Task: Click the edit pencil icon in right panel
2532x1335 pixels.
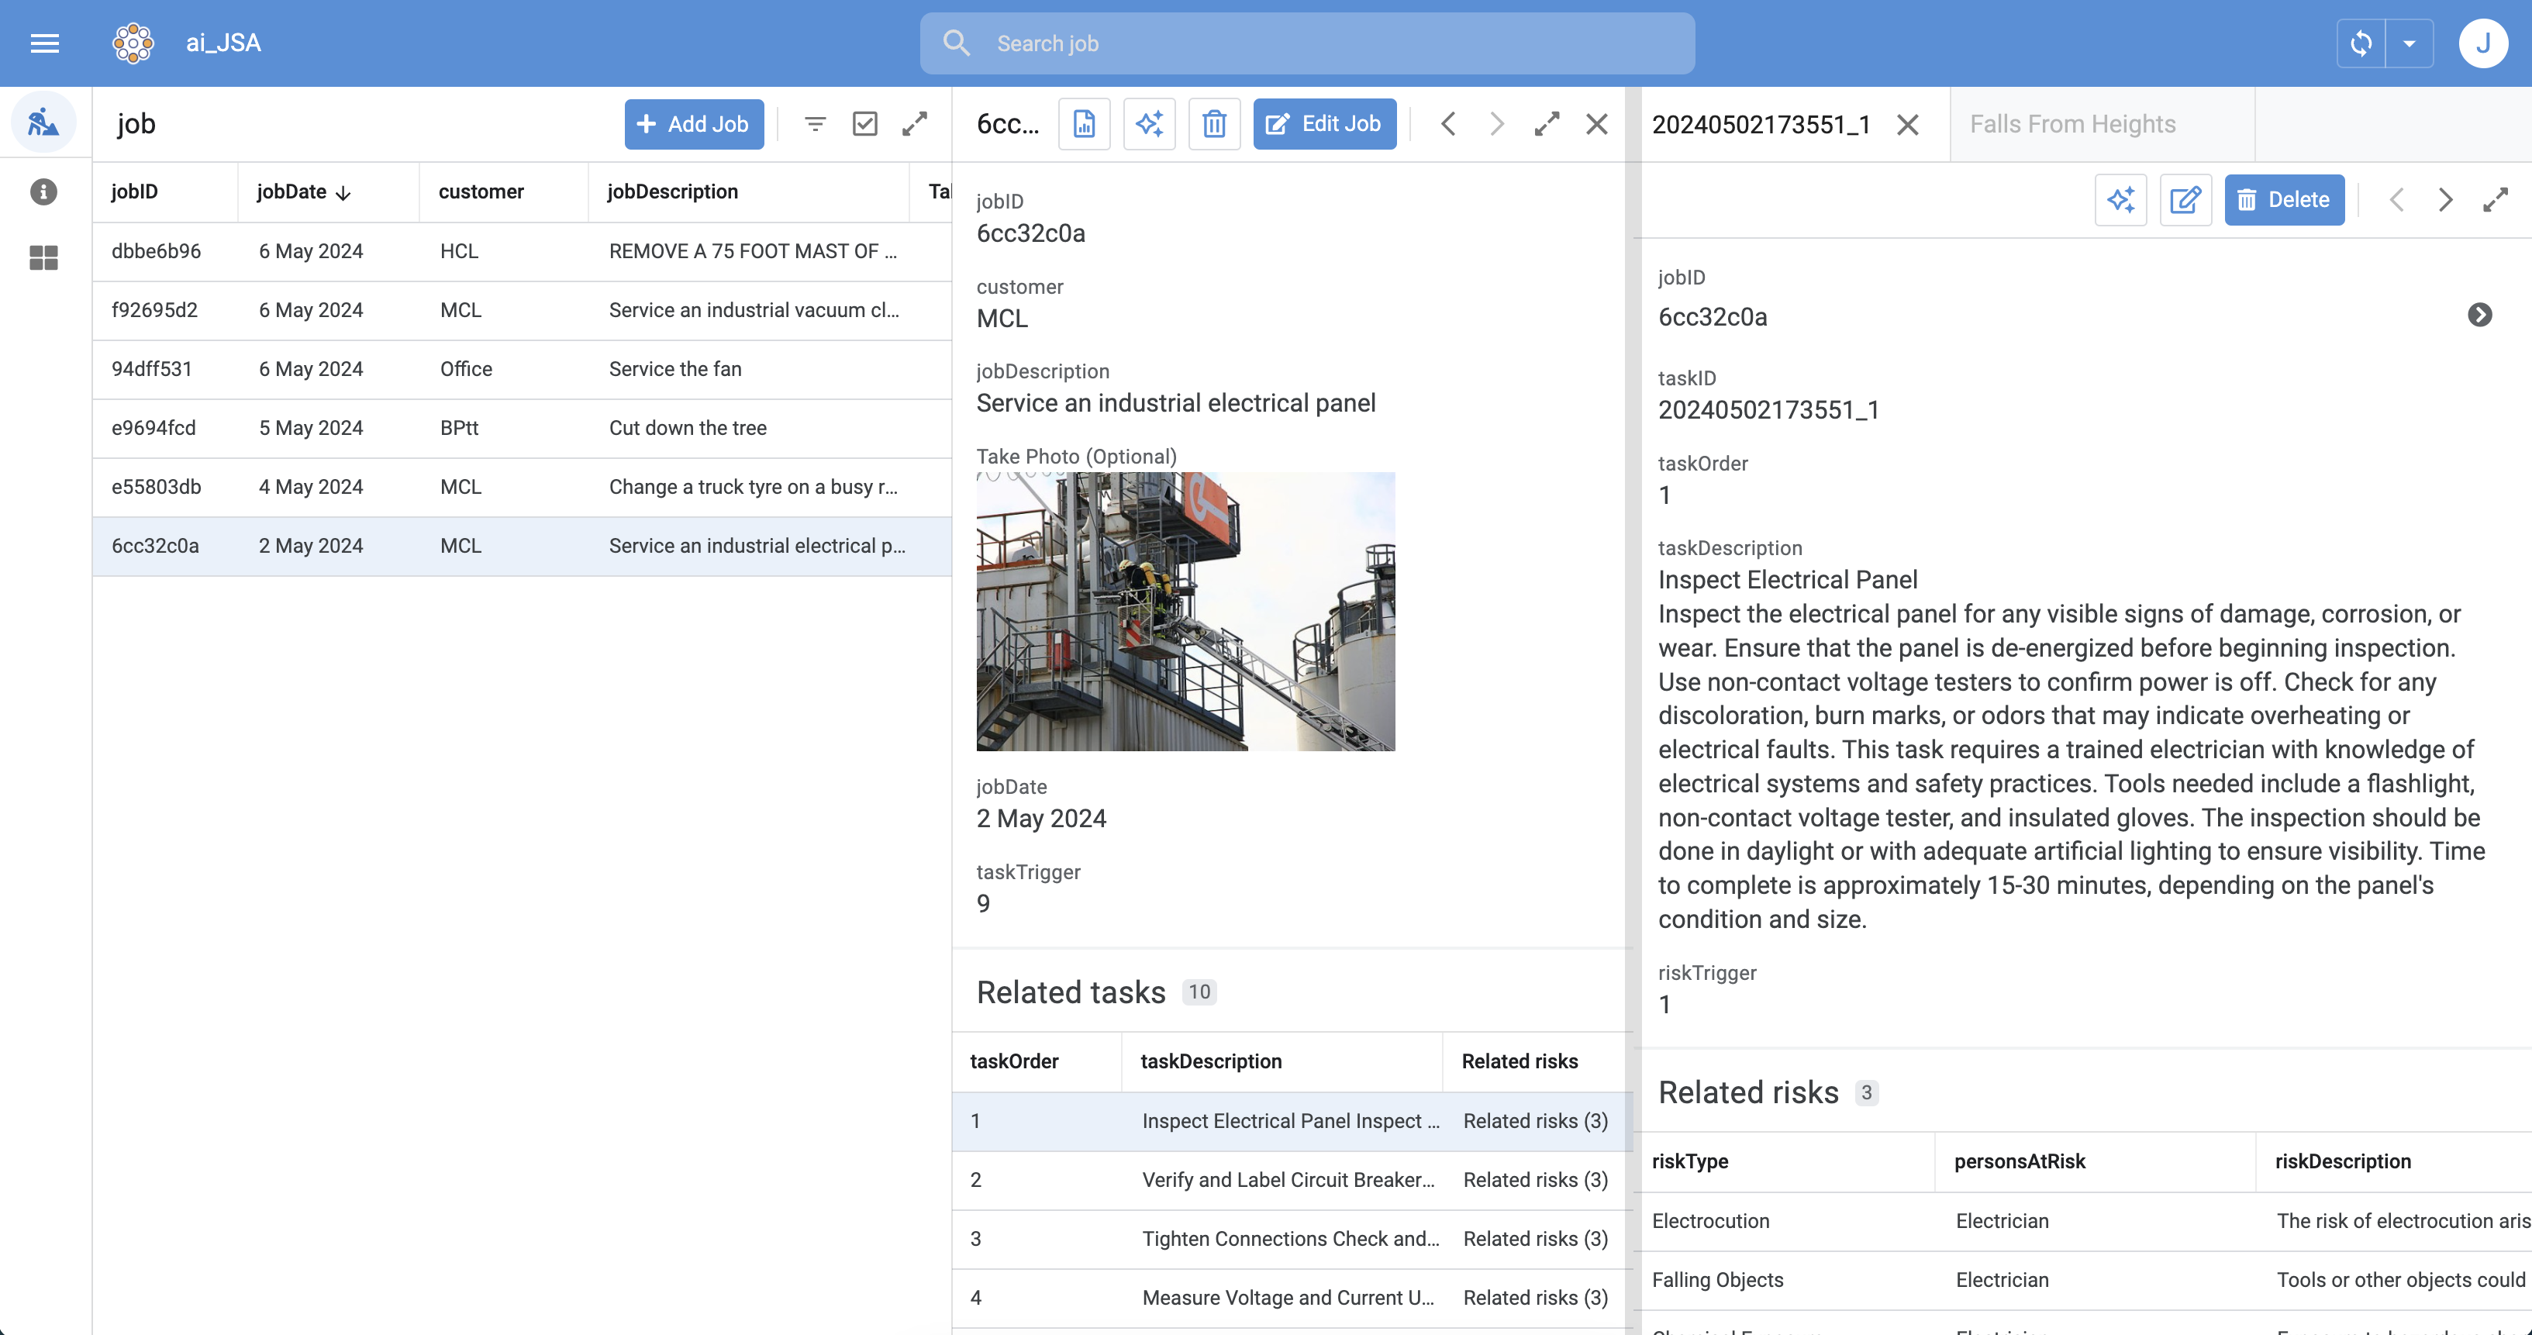Action: tap(2184, 201)
